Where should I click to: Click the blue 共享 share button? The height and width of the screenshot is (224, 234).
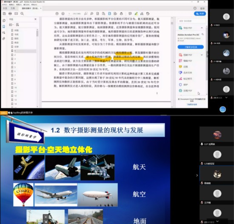coord(200,14)
